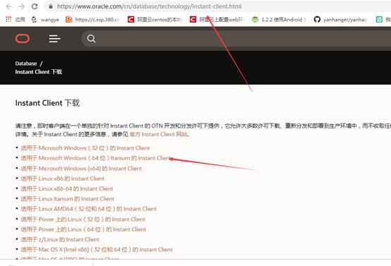Open the Oracle hamburger menu

[54, 39]
